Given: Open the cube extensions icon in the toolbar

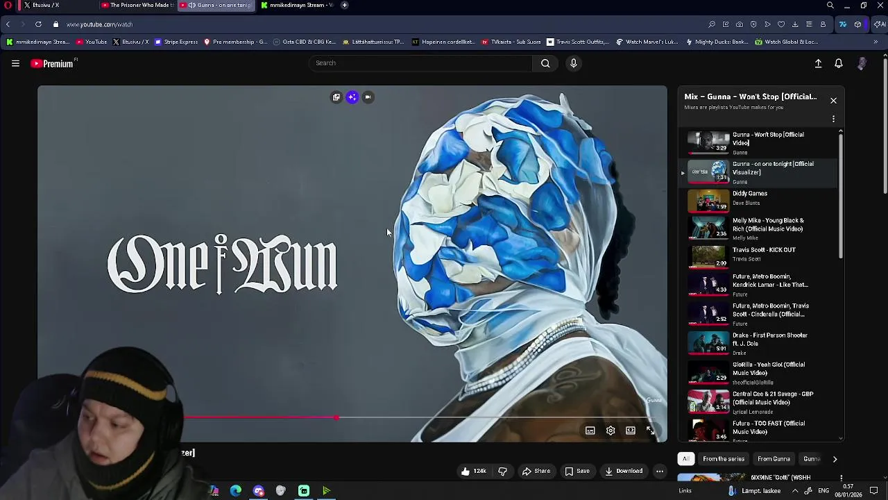Looking at the screenshot, I should 858,24.
